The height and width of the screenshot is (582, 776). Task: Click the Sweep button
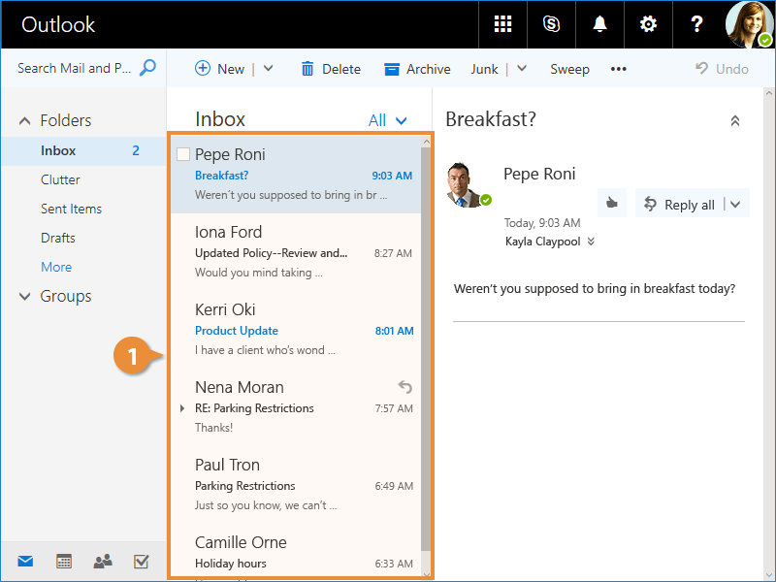click(569, 69)
